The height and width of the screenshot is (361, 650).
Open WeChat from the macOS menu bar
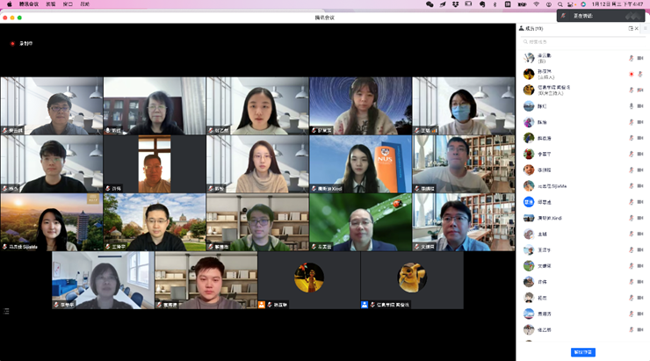[430, 4]
